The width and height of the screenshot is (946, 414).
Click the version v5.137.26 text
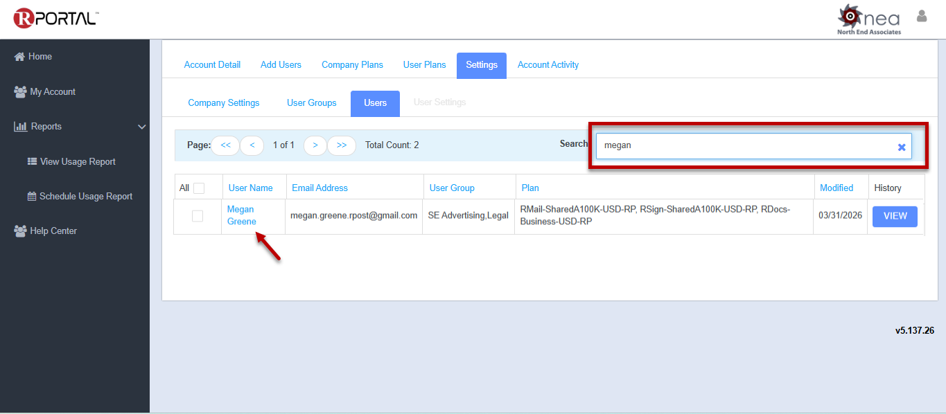(x=915, y=331)
